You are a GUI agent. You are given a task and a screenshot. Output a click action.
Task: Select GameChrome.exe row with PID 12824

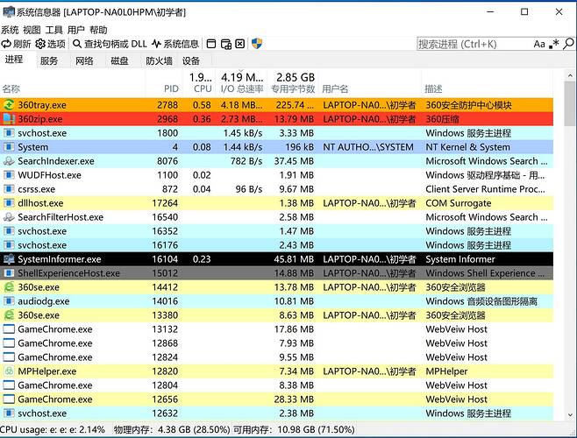click(x=276, y=357)
